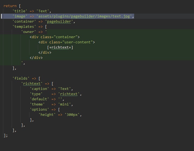Click the 'default' array key

(x=39, y=99)
